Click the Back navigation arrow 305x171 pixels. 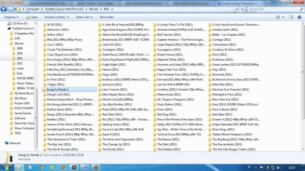[4, 9]
